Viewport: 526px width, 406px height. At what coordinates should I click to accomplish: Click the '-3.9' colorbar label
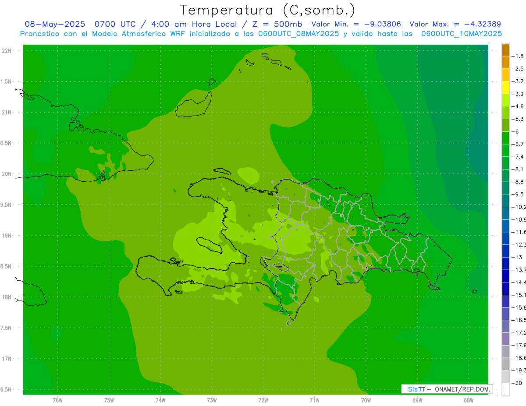(518, 94)
